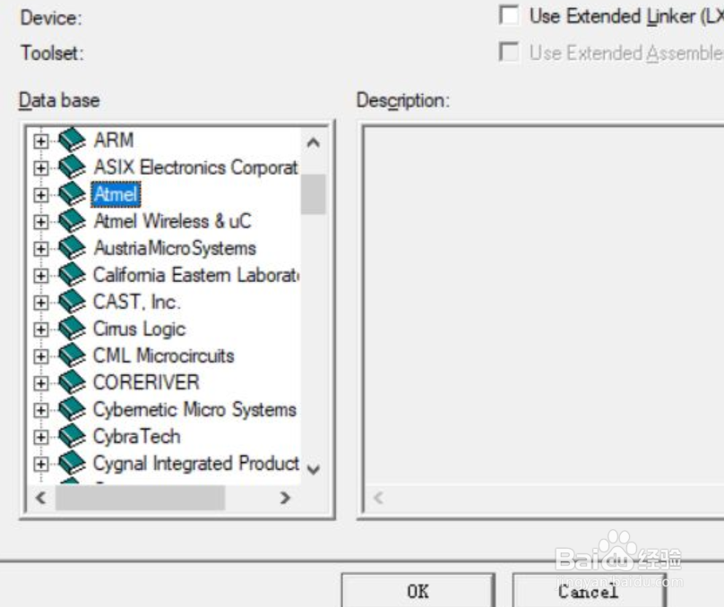Select Cygnal Integrated Products entry
The image size is (724, 607).
[196, 464]
